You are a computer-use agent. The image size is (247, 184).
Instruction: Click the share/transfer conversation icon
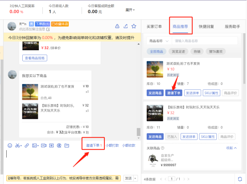tap(126, 26)
